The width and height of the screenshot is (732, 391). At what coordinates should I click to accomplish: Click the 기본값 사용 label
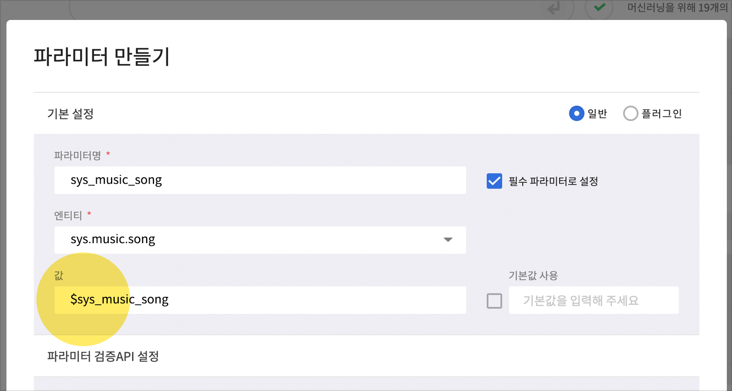click(x=533, y=275)
